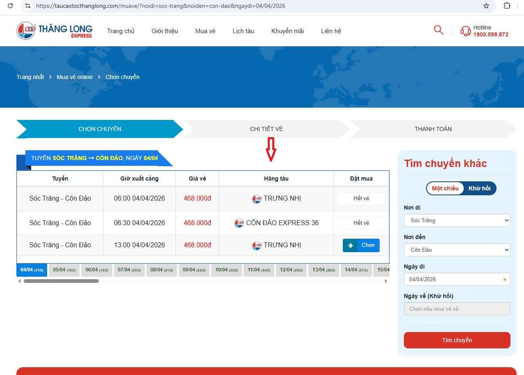Screen dimensions: 524x375
Task: Open the Lịch tàu menu
Action: [x=243, y=31]
